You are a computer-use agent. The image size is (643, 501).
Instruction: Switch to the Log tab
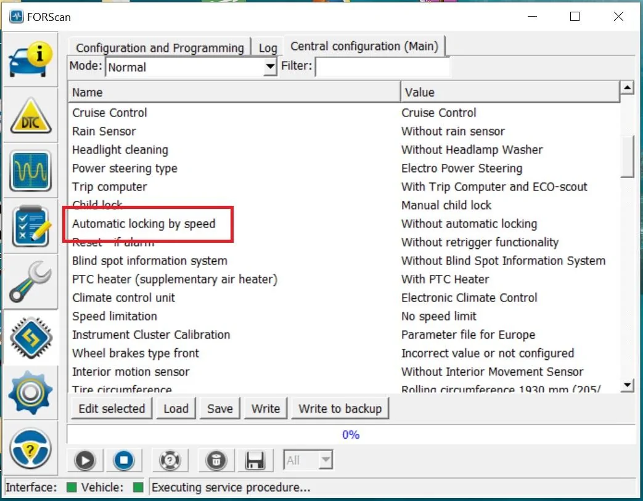click(x=268, y=47)
